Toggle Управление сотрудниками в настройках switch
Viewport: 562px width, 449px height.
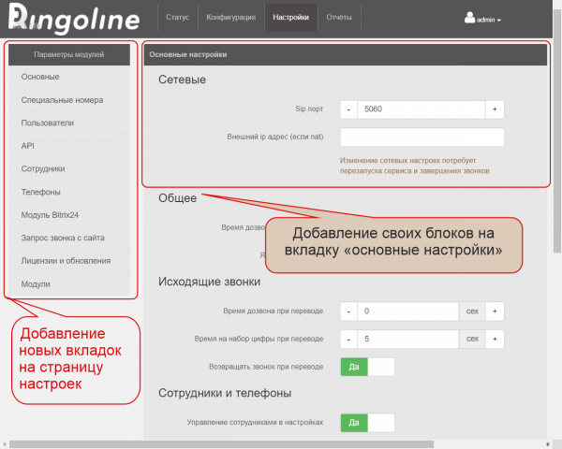point(366,423)
